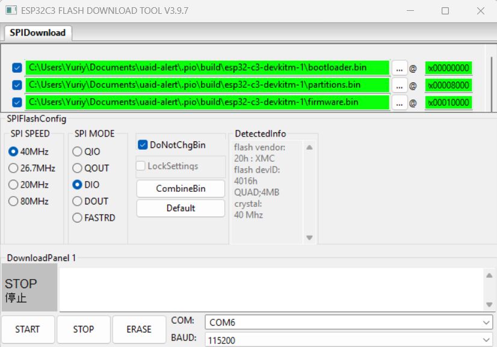
Task: Click the partitions.bin file path field
Action: click(208, 85)
